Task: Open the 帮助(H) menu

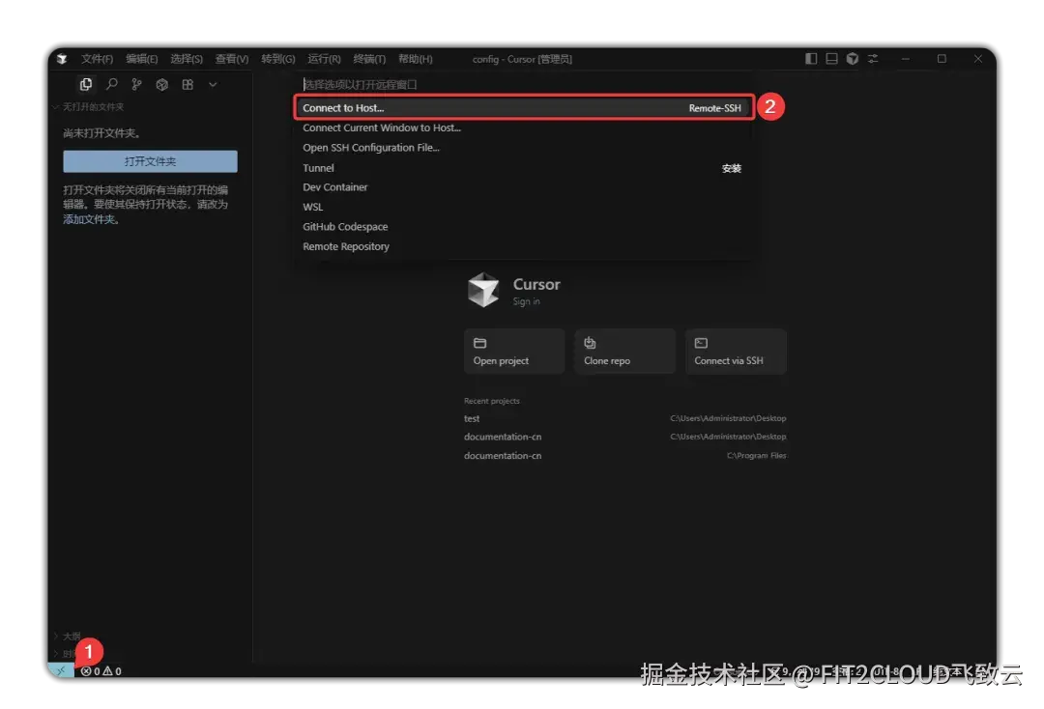Action: tap(416, 59)
